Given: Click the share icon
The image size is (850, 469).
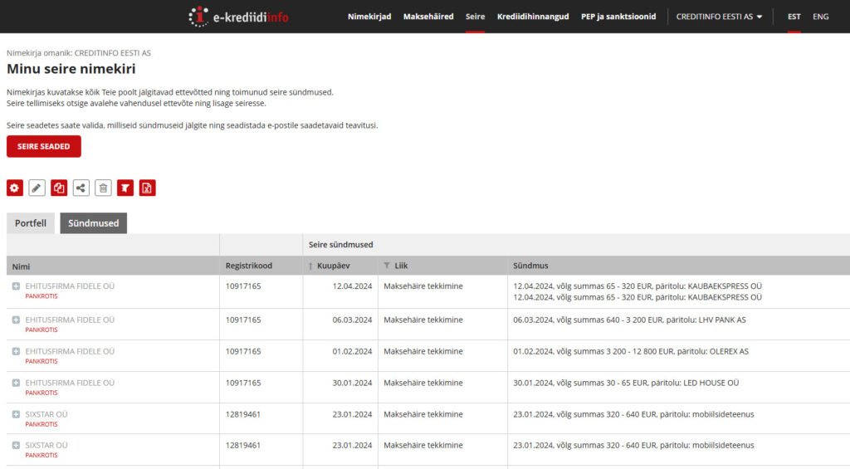Looking at the screenshot, I should click(x=81, y=188).
